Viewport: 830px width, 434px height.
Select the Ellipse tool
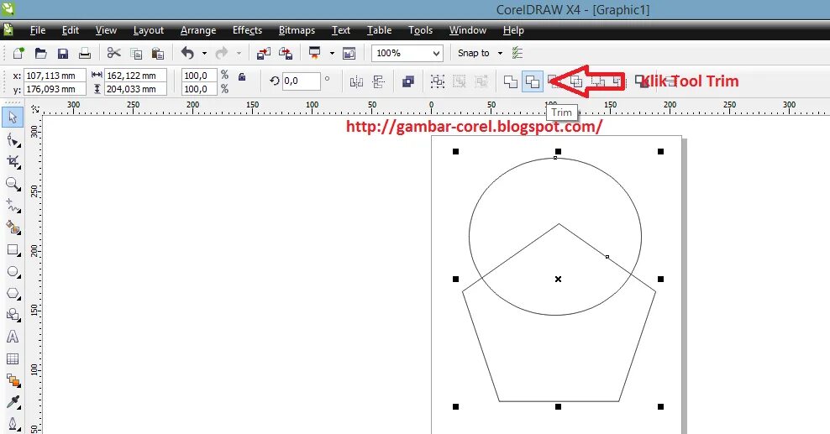click(x=13, y=272)
